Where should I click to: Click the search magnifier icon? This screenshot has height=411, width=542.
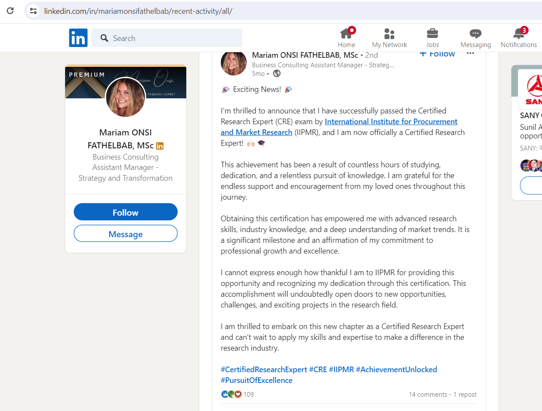pos(104,38)
